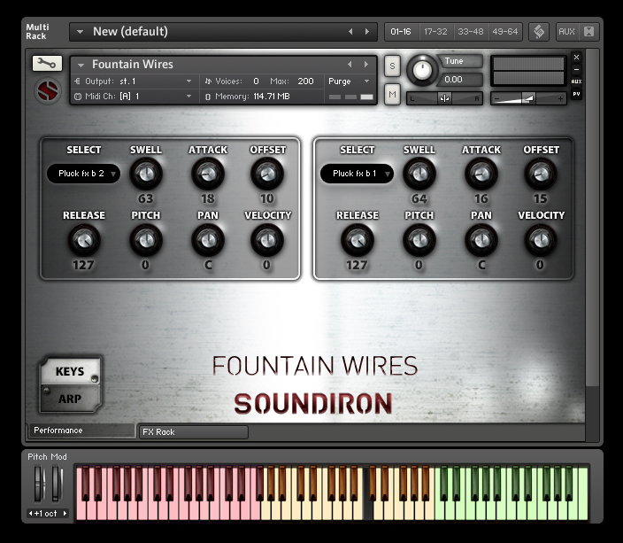
Task: Go to previous multi with the left arrow
Action: click(x=350, y=31)
